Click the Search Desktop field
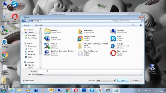 (x=129, y=21)
